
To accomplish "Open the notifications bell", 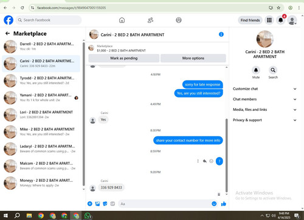I will tap(281, 20).
